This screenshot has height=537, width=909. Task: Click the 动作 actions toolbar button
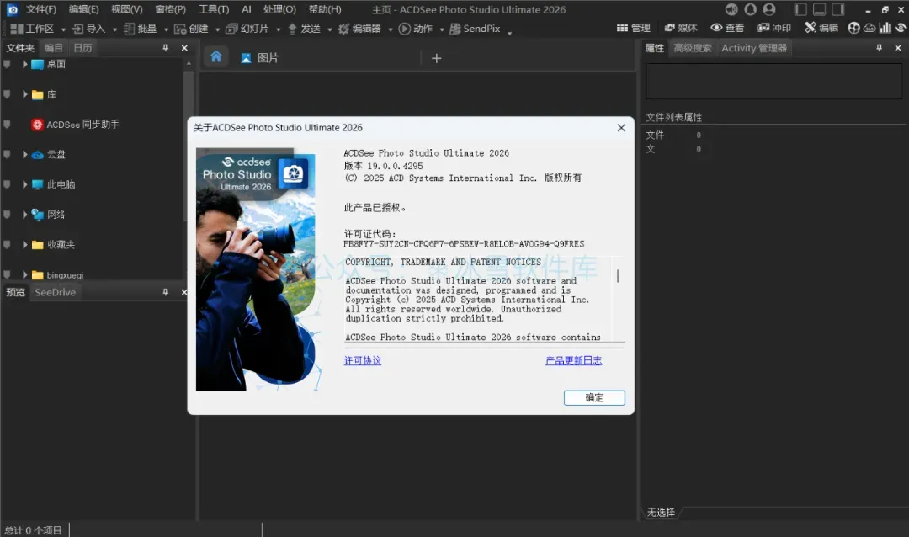pos(416,29)
